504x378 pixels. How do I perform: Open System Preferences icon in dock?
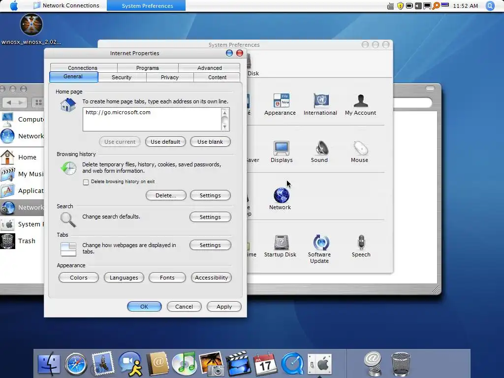pos(319,364)
